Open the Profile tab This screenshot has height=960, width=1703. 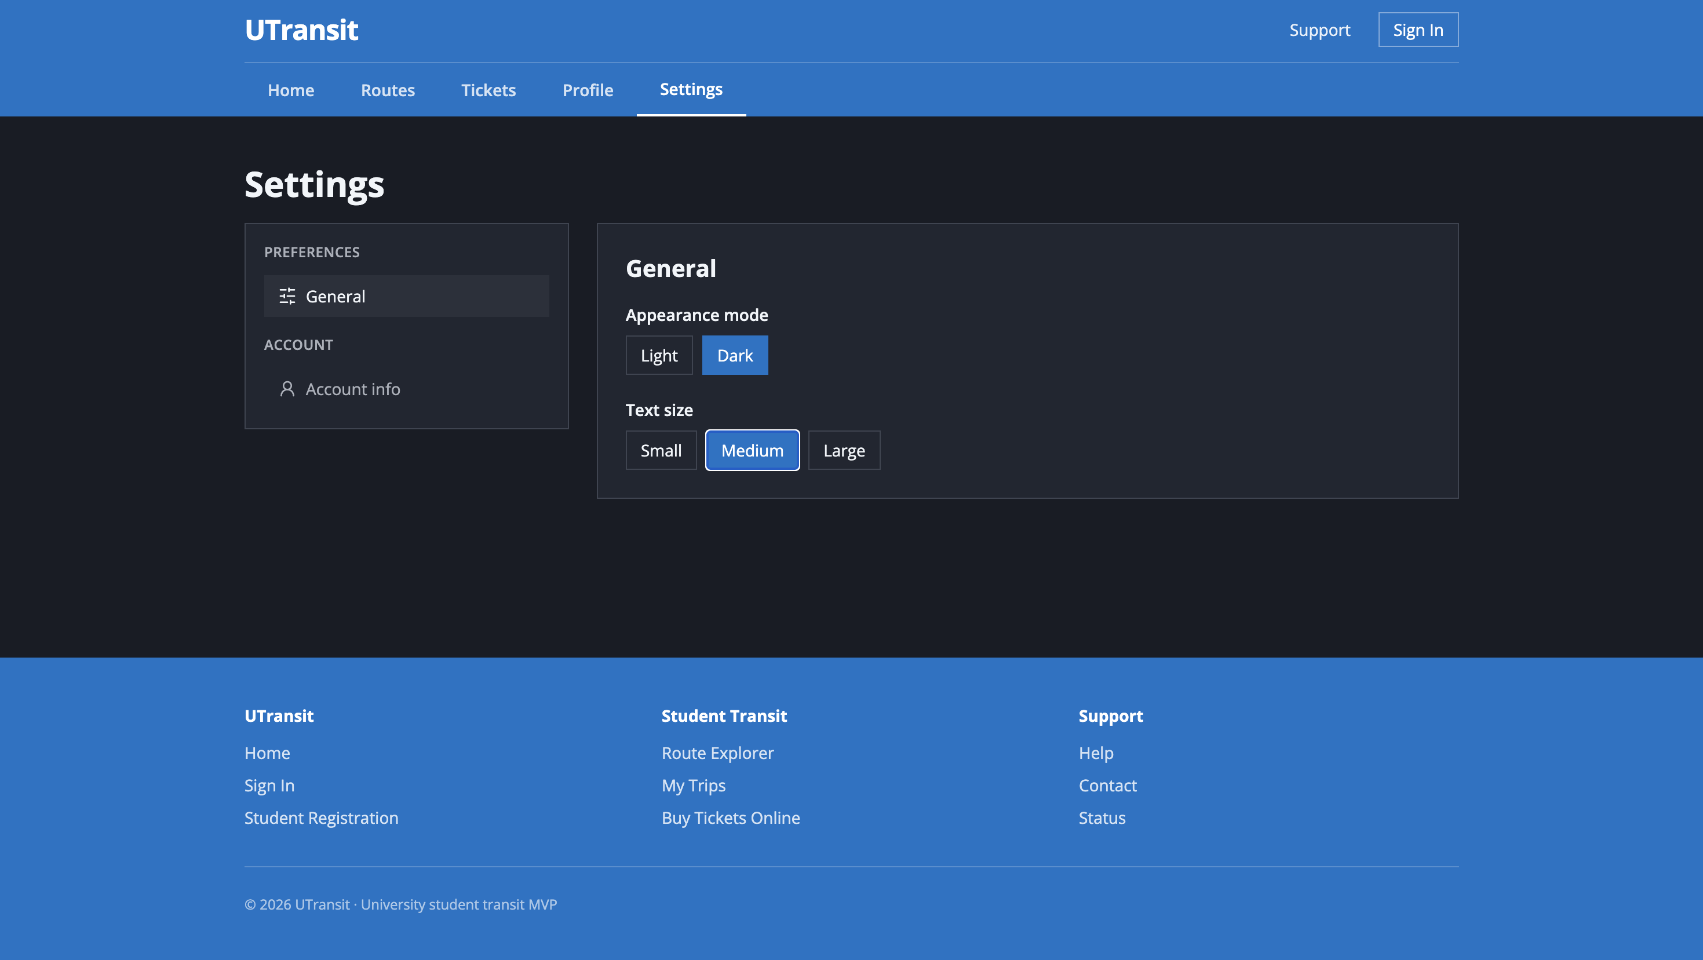587,90
